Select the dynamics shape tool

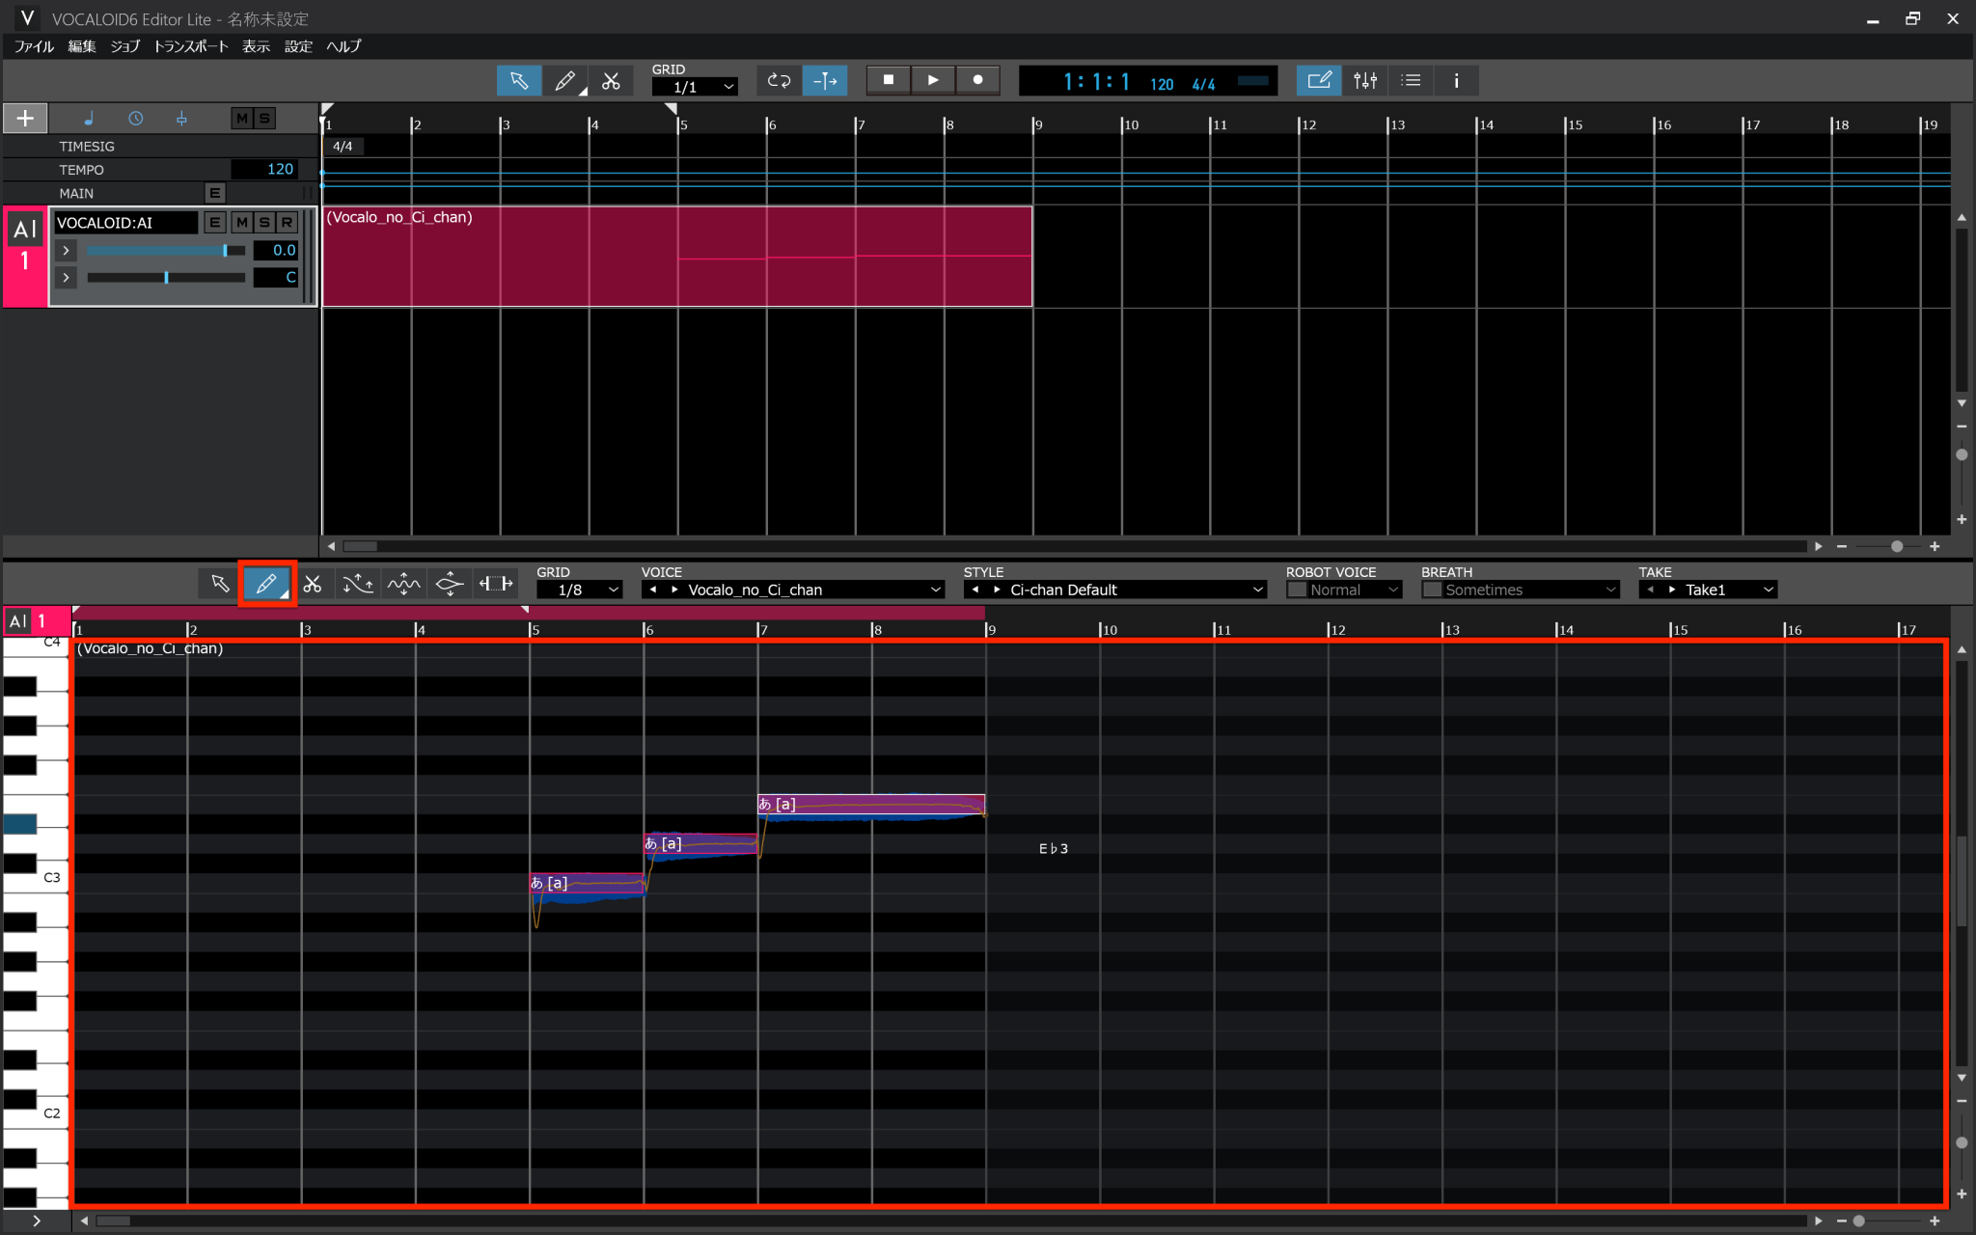coord(449,583)
